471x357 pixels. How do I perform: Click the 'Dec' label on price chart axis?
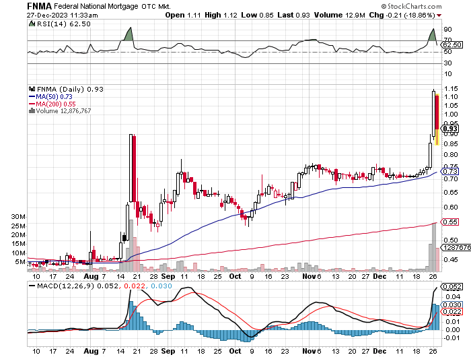[379, 276]
